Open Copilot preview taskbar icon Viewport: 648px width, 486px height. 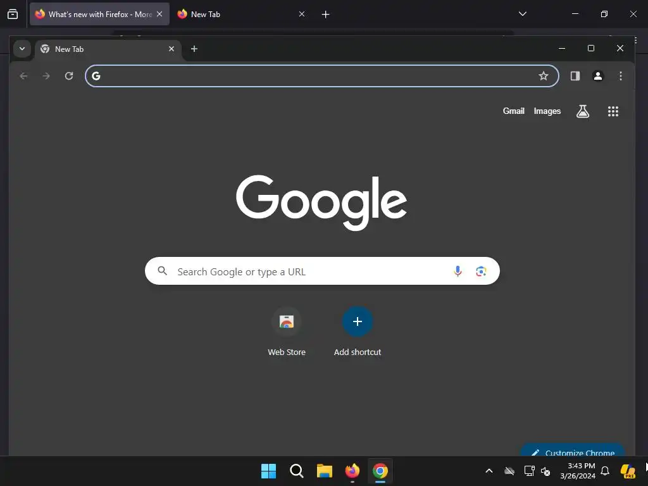[628, 471]
